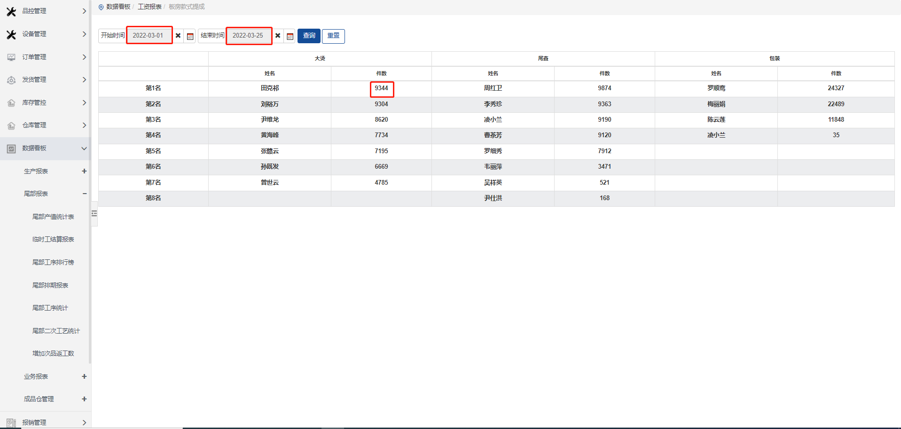
Task: Click the 发货管理 gear icon
Action: click(x=11, y=80)
